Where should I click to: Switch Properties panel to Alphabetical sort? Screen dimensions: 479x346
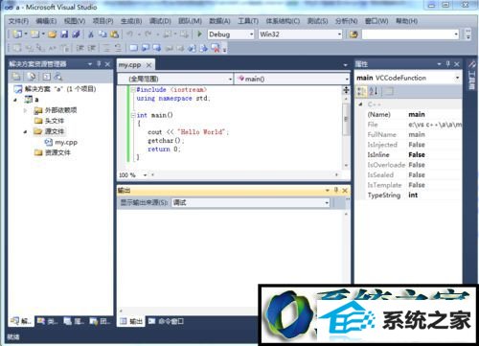[x=374, y=92]
